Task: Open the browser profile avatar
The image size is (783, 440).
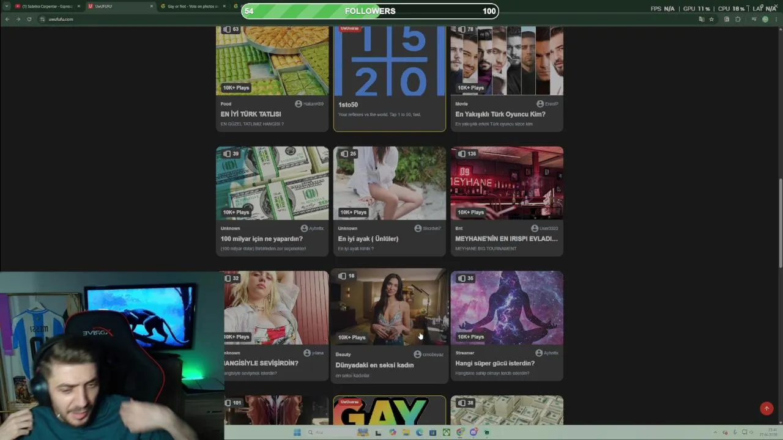Action: pyautogui.click(x=765, y=19)
